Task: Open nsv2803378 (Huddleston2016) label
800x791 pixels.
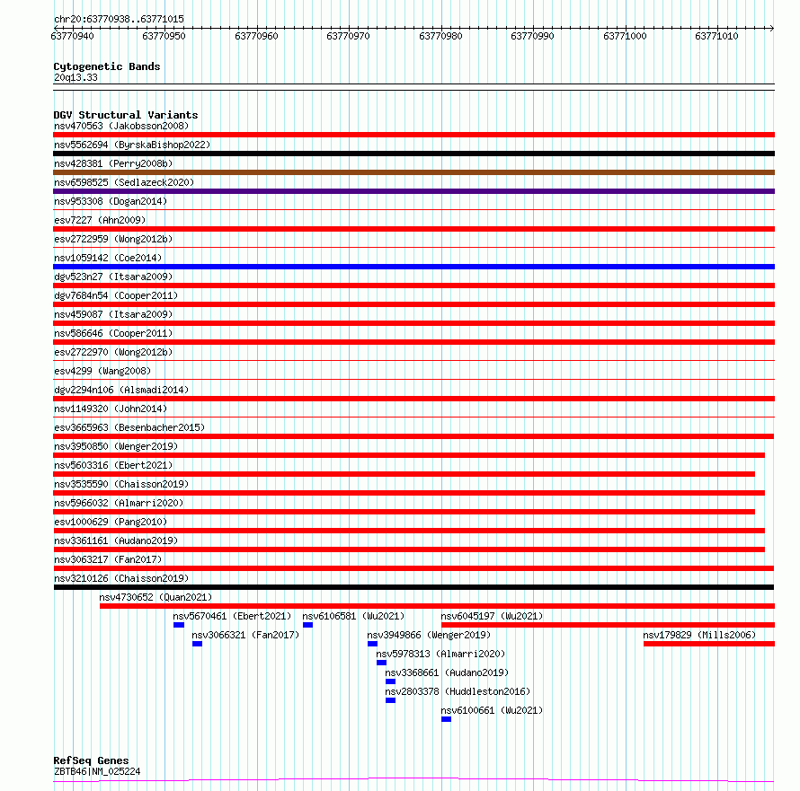Action: (458, 691)
